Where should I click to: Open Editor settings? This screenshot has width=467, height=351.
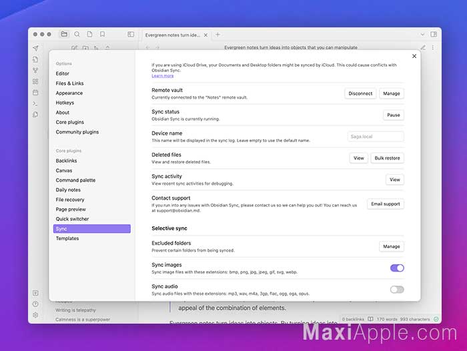coord(92,73)
